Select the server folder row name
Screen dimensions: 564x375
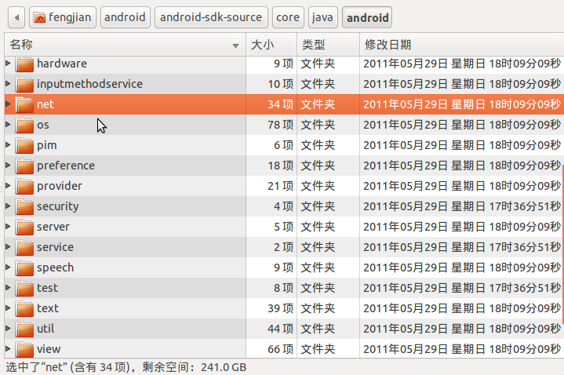(53, 227)
